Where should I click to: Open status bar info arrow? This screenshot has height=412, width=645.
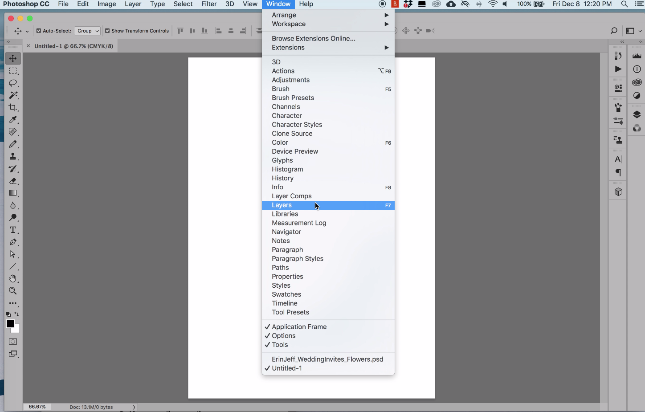[x=134, y=407]
